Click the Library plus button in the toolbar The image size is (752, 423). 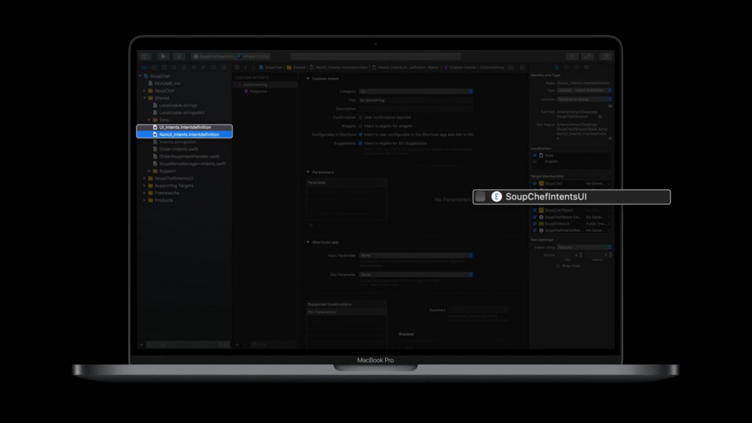tap(572, 56)
